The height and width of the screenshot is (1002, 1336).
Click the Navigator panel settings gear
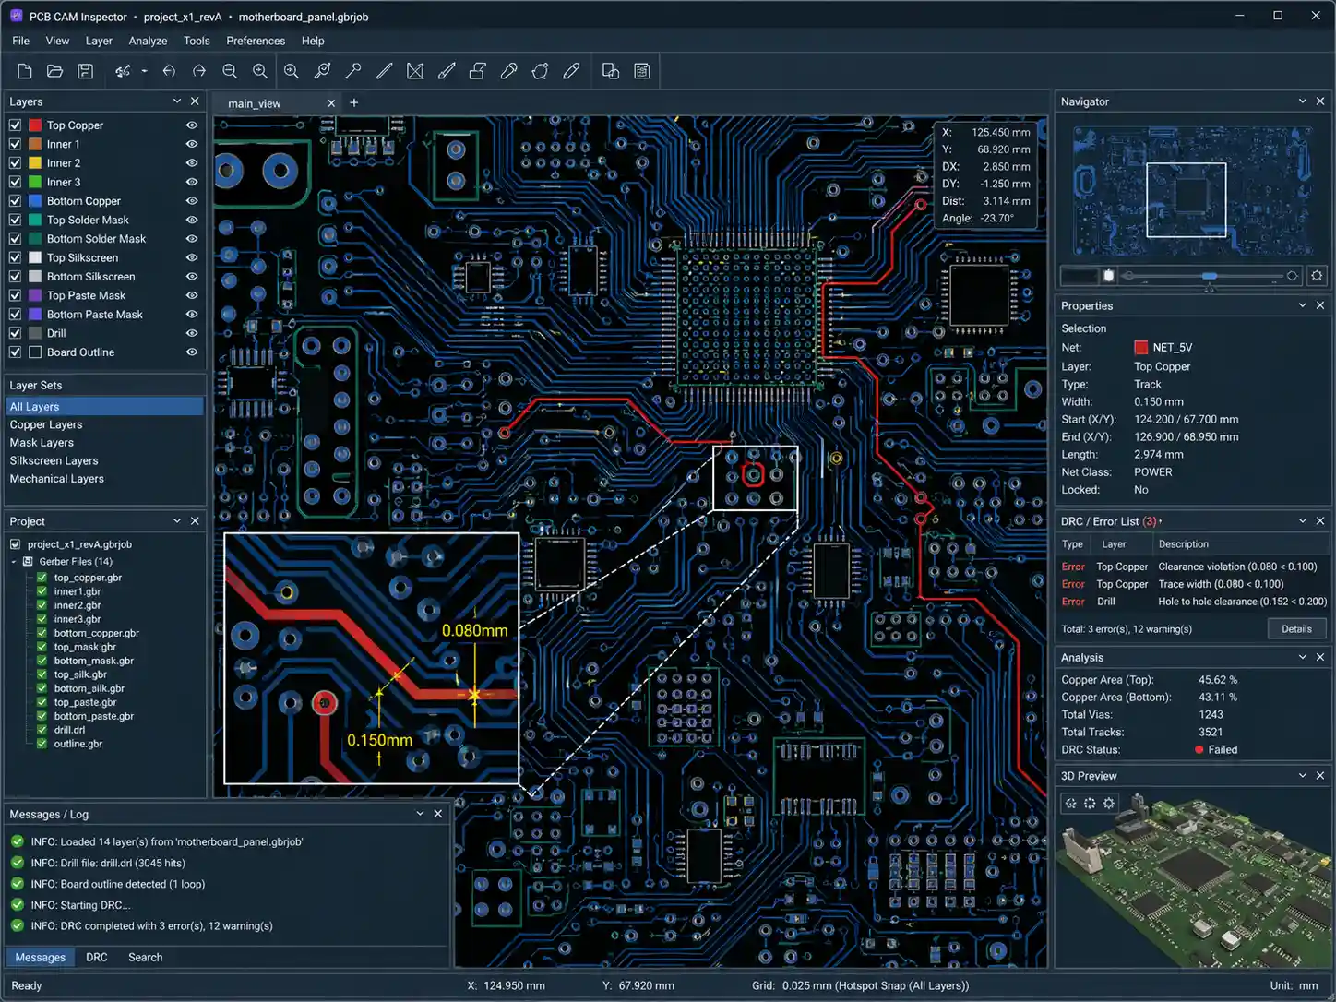coord(1318,275)
